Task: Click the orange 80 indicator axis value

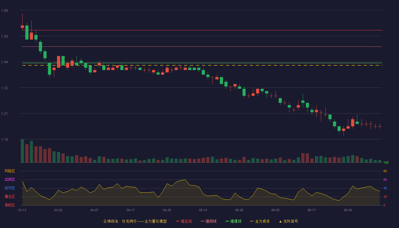Action: pos(385,171)
